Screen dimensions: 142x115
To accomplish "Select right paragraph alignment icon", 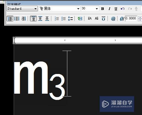I will click(24, 19).
